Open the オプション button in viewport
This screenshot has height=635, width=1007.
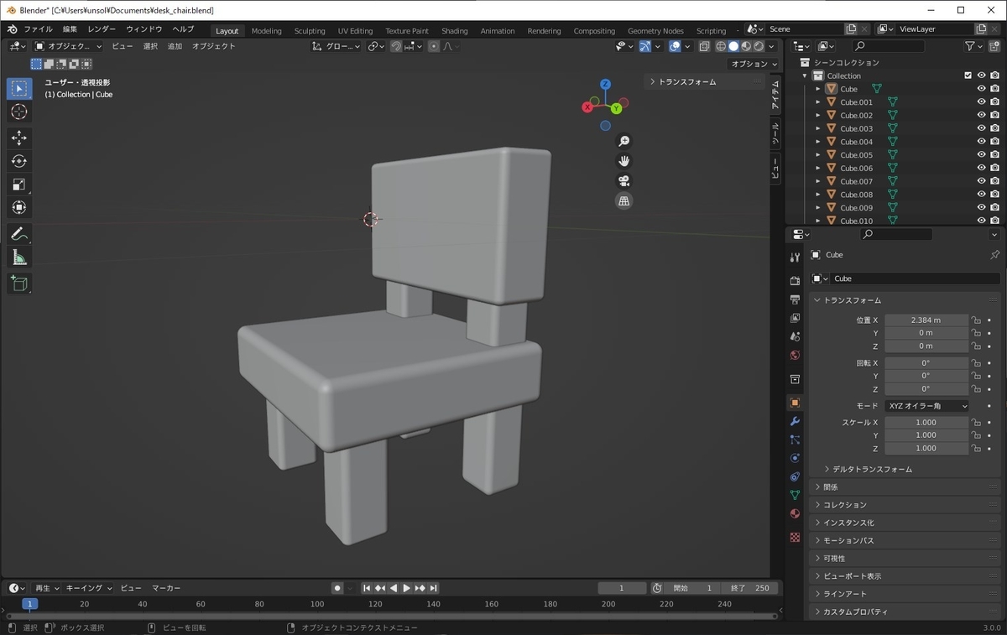coord(754,64)
